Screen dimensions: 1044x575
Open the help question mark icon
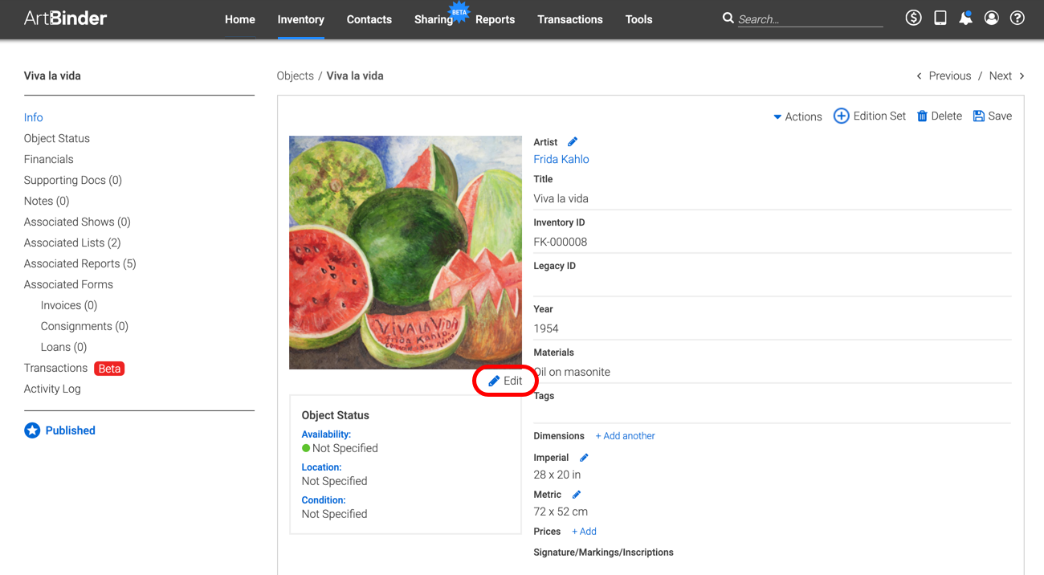tap(1017, 18)
